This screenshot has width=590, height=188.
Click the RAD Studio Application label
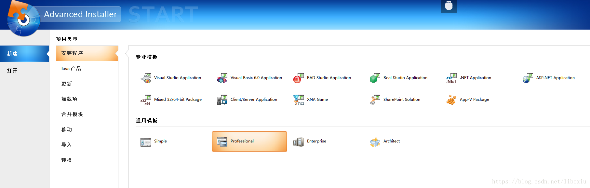[x=329, y=78]
